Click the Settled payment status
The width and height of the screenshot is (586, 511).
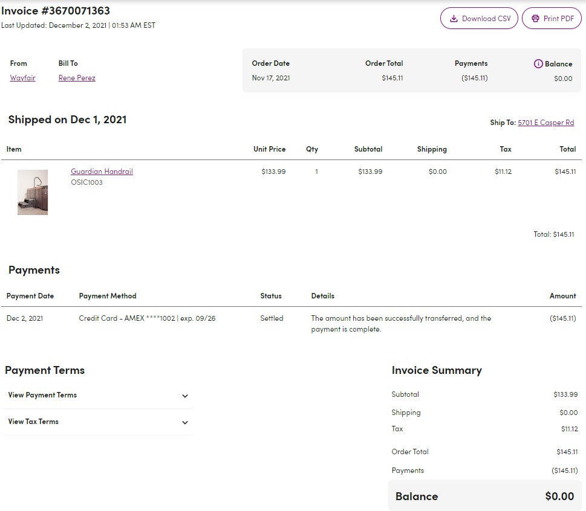point(272,318)
